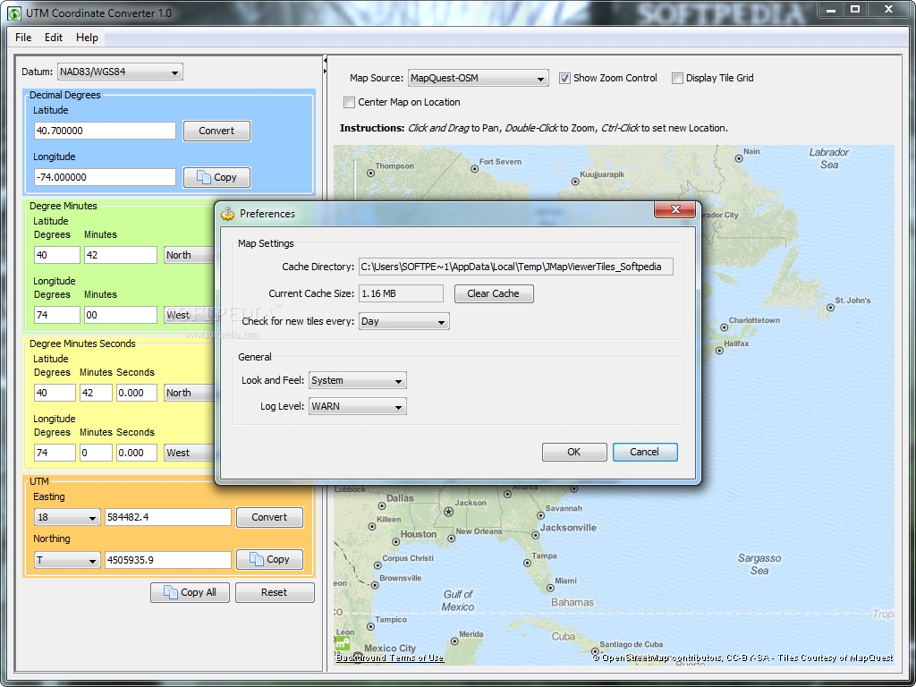Open the File menu
916x687 pixels.
[23, 38]
